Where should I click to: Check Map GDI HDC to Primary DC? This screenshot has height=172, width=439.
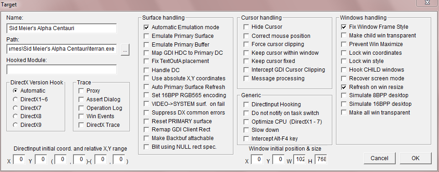point(146,53)
